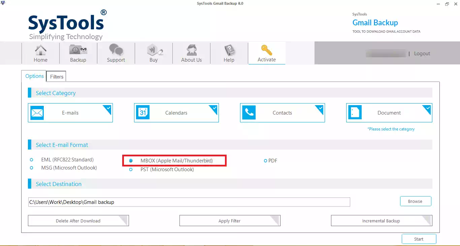460x246 pixels.
Task: Click the Document file icon
Action: click(355, 113)
